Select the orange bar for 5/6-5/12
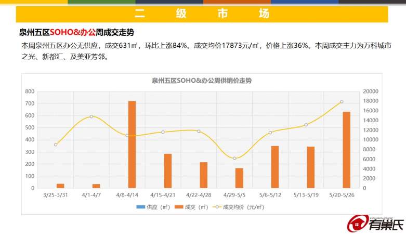 [x=275, y=167]
